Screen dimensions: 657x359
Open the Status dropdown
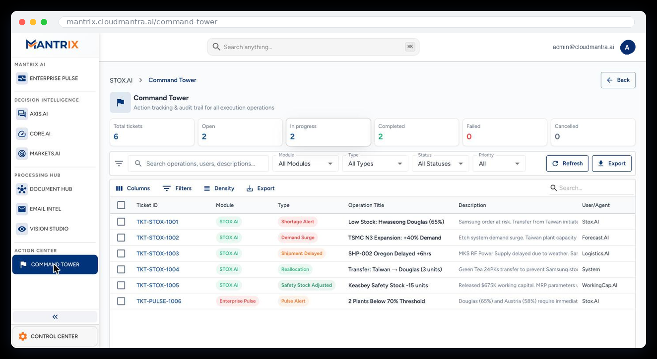coord(440,164)
